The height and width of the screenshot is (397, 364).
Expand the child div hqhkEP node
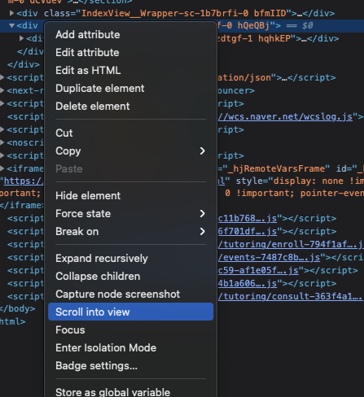point(21,38)
